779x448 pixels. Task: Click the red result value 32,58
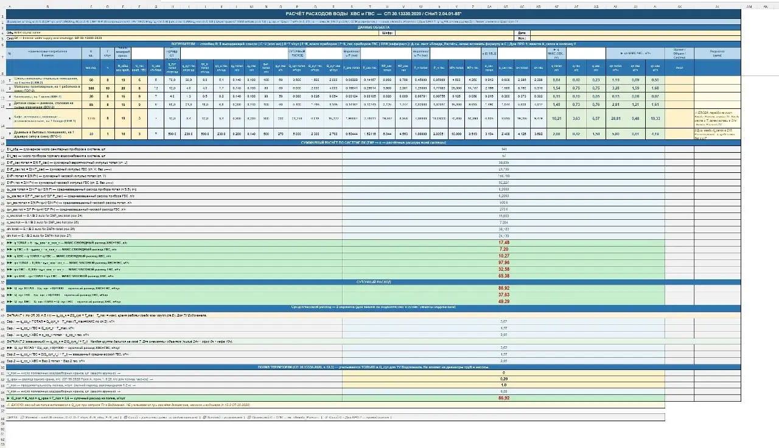[504, 269]
